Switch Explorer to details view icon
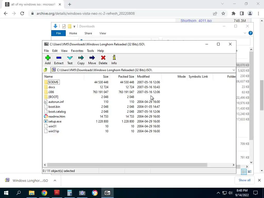This screenshot has width=264, height=198. [x=244, y=171]
